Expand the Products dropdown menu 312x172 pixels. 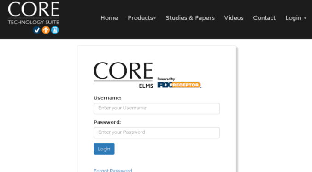[141, 18]
